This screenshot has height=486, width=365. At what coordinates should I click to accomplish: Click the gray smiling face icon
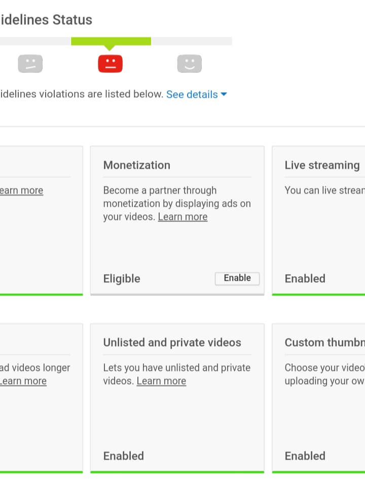click(x=190, y=64)
